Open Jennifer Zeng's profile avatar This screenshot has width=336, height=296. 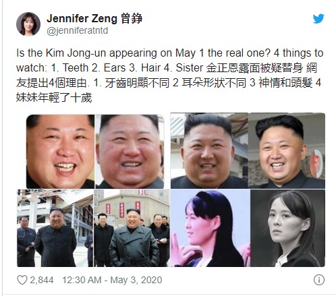[28, 24]
